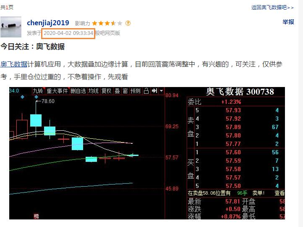This screenshot has height=227, width=303.
Task: Click buy level 3 price 57.58
Action: coord(233,169)
